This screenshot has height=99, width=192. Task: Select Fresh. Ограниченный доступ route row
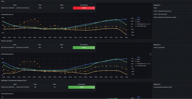coord(172,11)
